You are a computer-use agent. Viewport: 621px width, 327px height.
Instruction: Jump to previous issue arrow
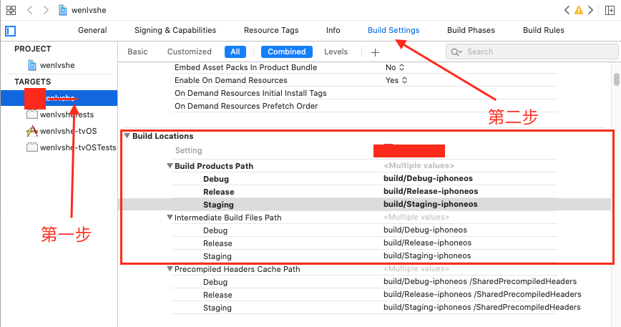pos(567,10)
